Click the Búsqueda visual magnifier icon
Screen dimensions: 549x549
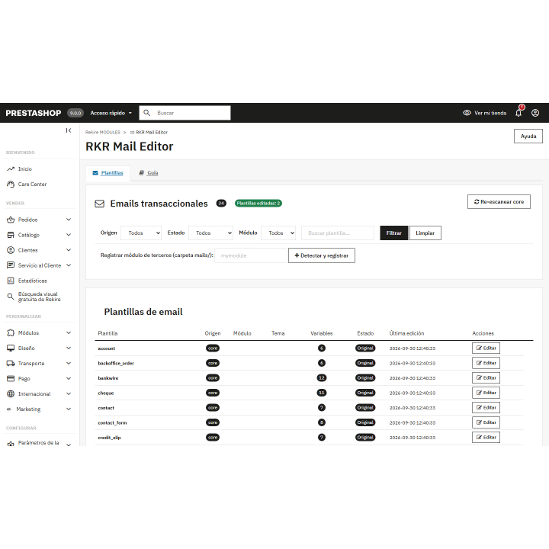pyautogui.click(x=11, y=297)
